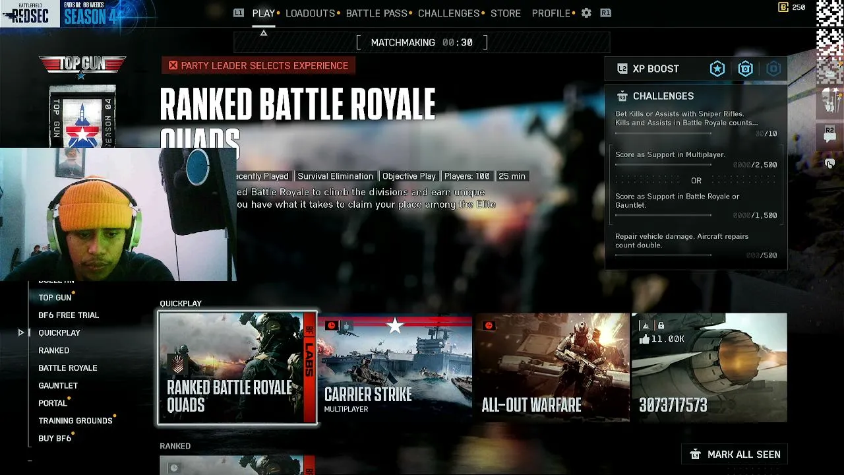Viewport: 844px width, 475px height.
Task: Click the red clock badge on Carrier Strike
Action: coord(331,325)
